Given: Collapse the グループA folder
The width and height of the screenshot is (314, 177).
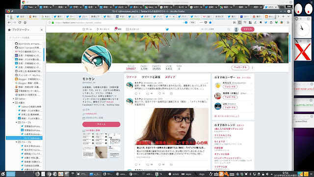Looking at the screenshot, I should [16, 122].
